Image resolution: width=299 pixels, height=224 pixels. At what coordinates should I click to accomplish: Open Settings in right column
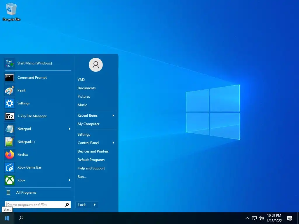click(x=84, y=134)
